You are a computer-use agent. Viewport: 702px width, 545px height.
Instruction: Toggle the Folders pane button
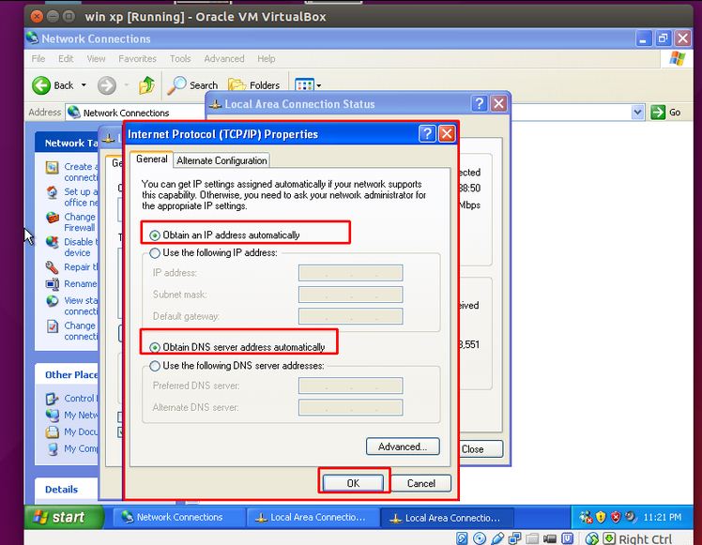[x=253, y=85]
